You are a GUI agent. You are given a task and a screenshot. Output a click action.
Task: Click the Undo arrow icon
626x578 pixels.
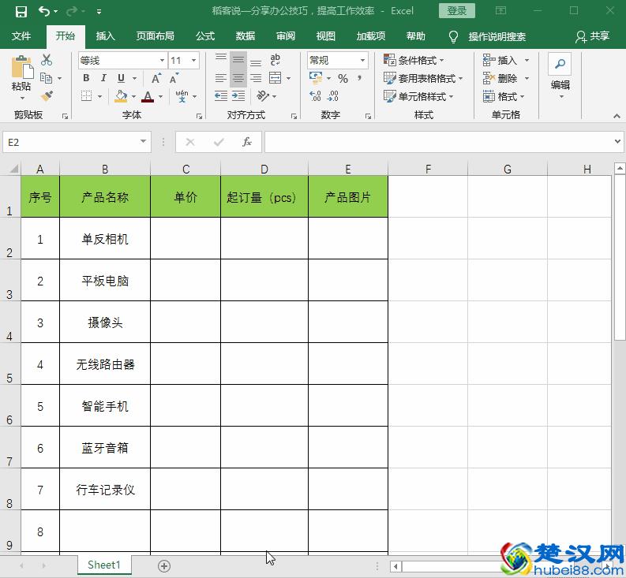tap(44, 11)
